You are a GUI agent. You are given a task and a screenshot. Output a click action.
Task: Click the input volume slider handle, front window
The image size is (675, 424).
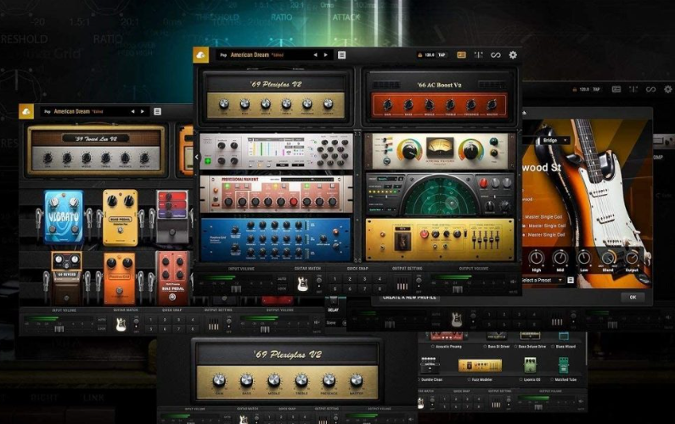point(236,289)
